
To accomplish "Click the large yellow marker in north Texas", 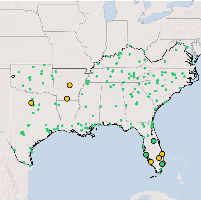I will coord(31,103).
